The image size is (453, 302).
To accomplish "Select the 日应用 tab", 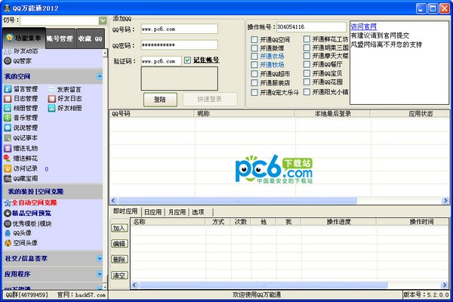I will [153, 212].
